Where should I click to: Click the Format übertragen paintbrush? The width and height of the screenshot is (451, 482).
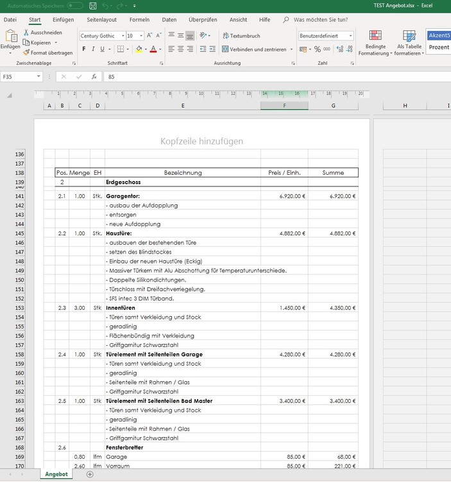point(26,53)
